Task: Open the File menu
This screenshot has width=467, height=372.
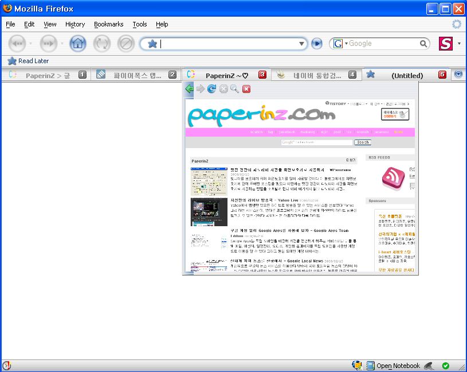Action: pyautogui.click(x=10, y=24)
